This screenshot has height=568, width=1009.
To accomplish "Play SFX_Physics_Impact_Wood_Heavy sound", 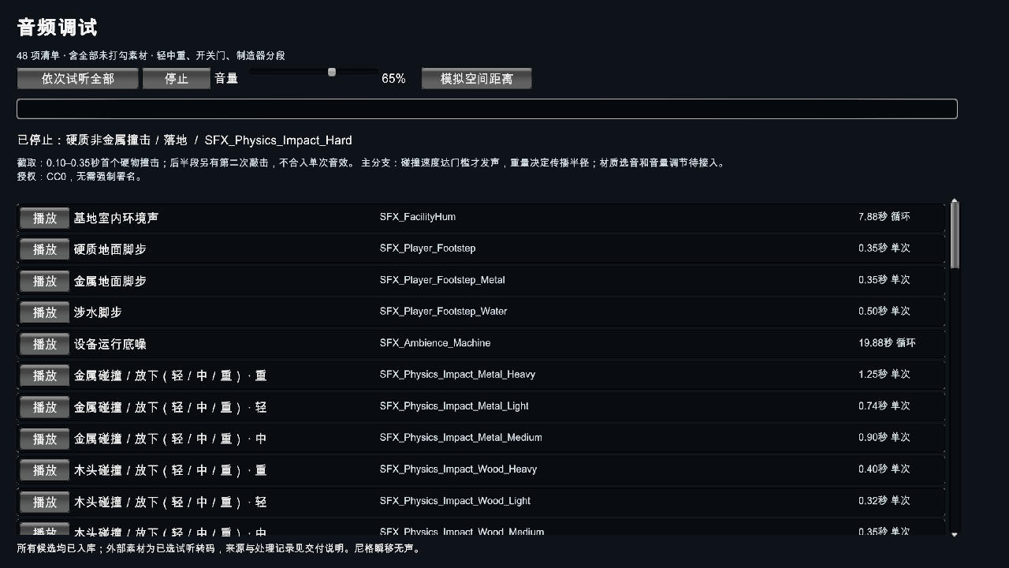I will [x=45, y=470].
